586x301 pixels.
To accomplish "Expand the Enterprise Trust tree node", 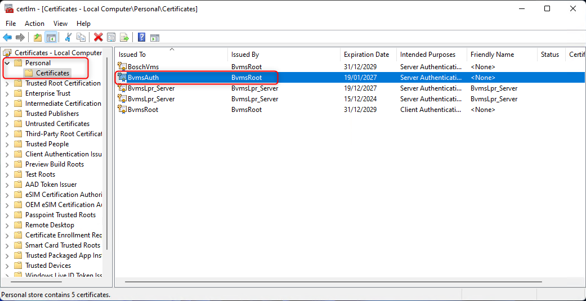I will coord(7,93).
